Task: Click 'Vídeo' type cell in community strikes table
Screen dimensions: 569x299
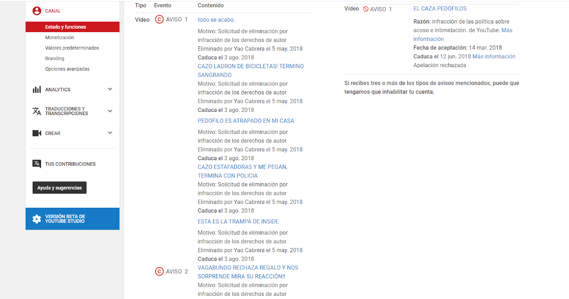Action: (x=352, y=9)
